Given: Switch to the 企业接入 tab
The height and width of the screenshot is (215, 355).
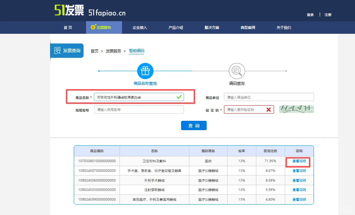Looking at the screenshot, I should 139,27.
